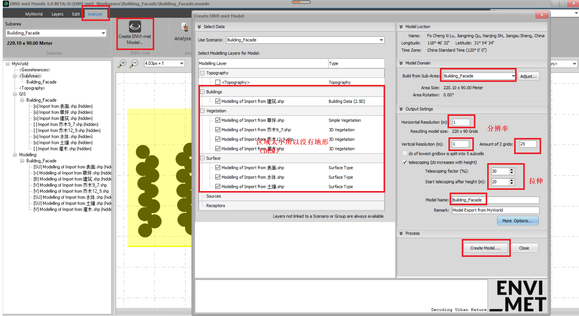Click the More Options... button
Screen dimensions: 579x316
pyautogui.click(x=517, y=221)
